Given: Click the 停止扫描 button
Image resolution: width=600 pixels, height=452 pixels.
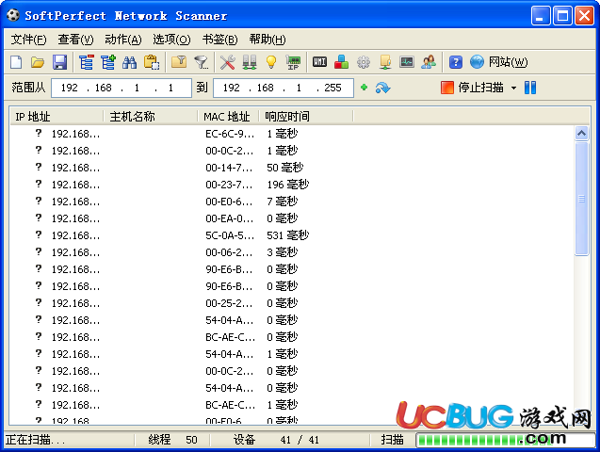Looking at the screenshot, I should coord(472,88).
